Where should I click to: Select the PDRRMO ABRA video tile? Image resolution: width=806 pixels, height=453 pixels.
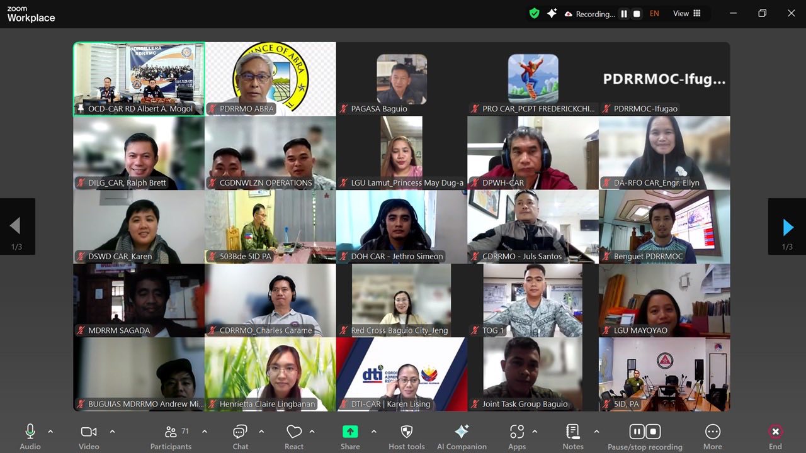(x=270, y=79)
